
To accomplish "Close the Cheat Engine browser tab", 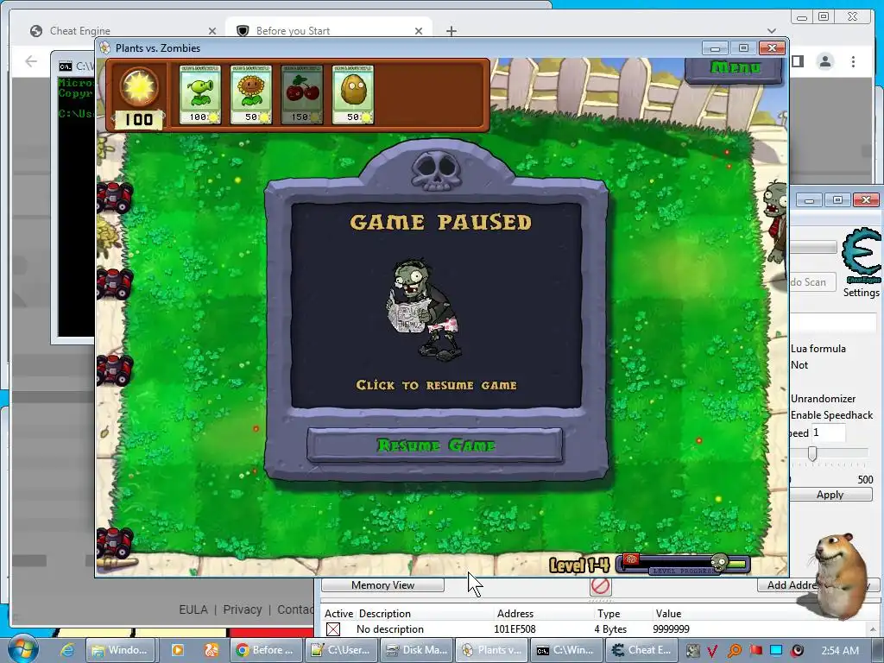I will pyautogui.click(x=212, y=31).
